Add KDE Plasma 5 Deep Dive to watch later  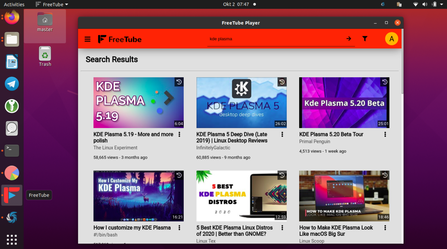coord(282,82)
